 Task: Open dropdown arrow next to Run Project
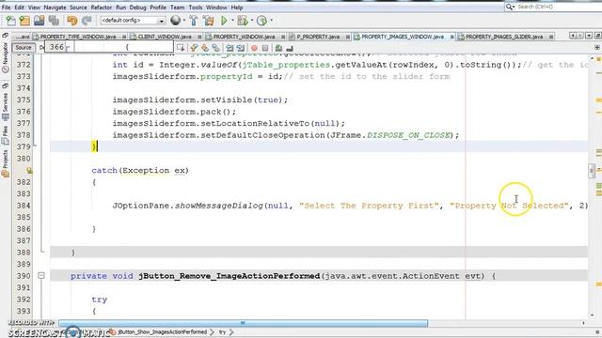click(232, 21)
